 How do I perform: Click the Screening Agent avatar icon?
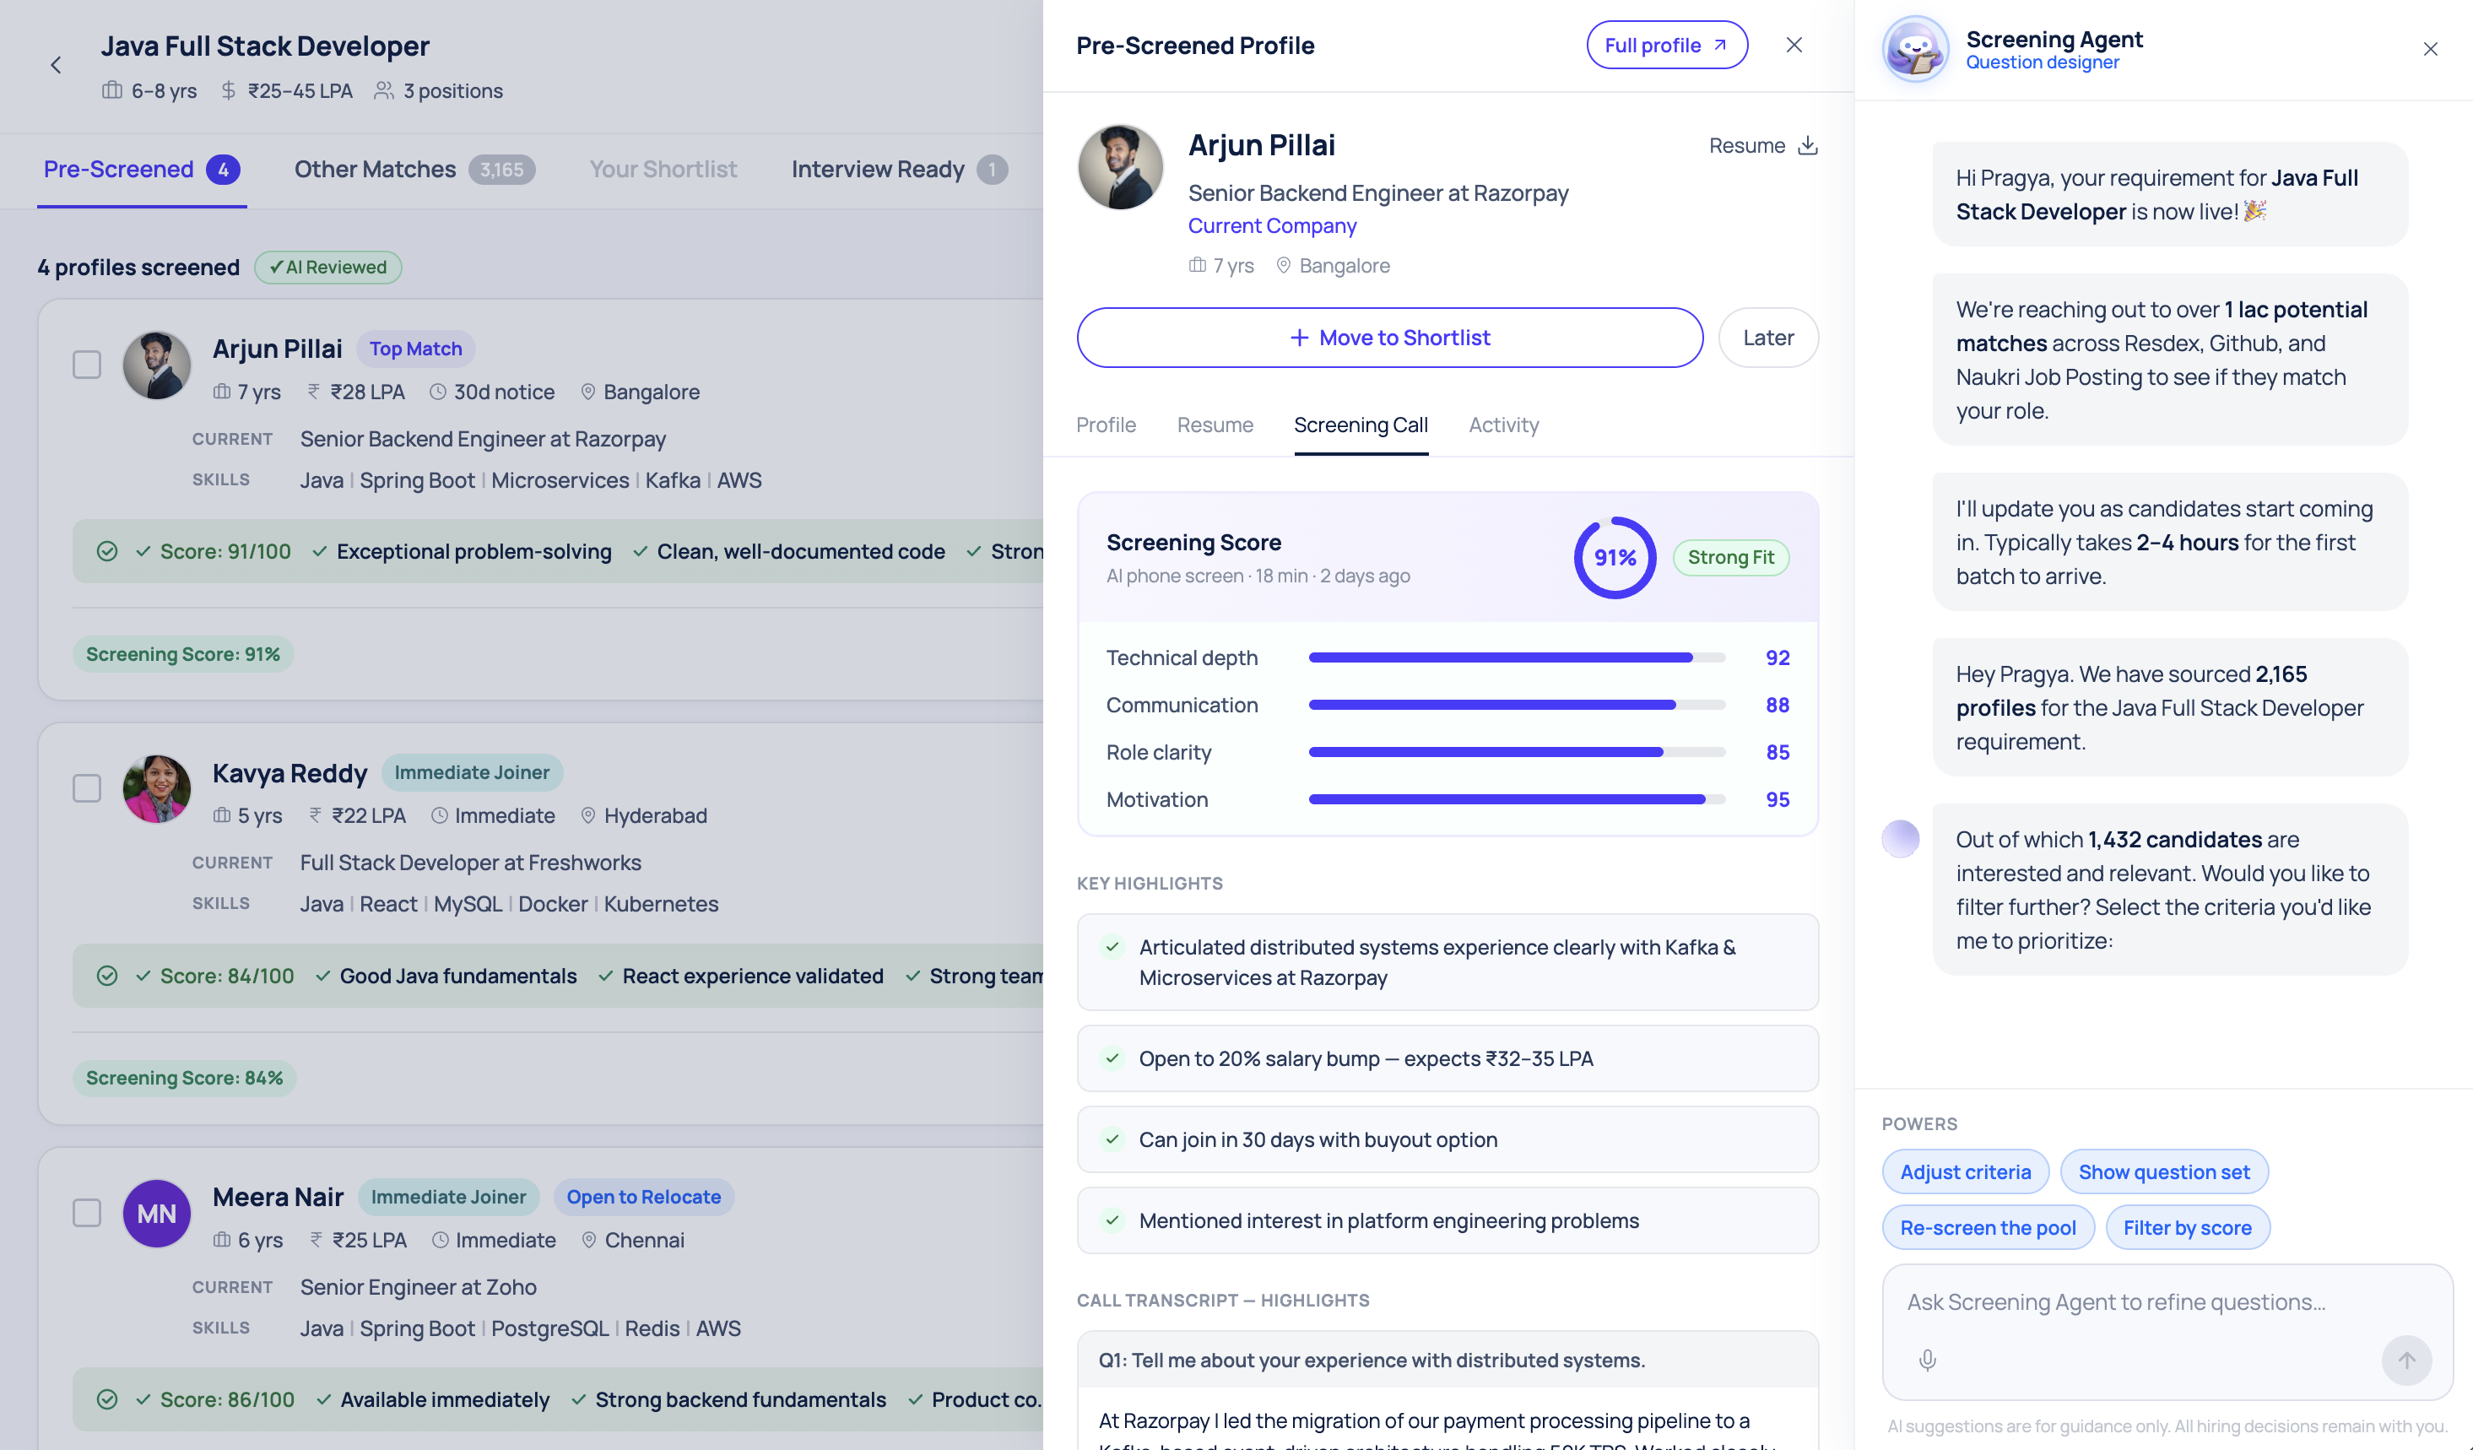point(1914,49)
